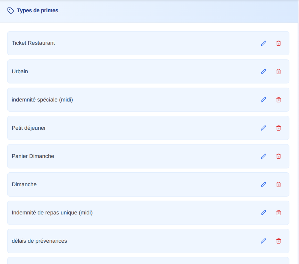
Task: Select the Urbain label
Action: coord(20,71)
